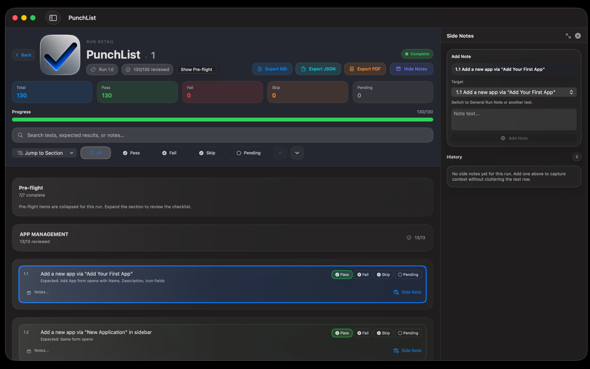The height and width of the screenshot is (369, 590).
Task: Export the run as PDF
Action: [x=365, y=69]
